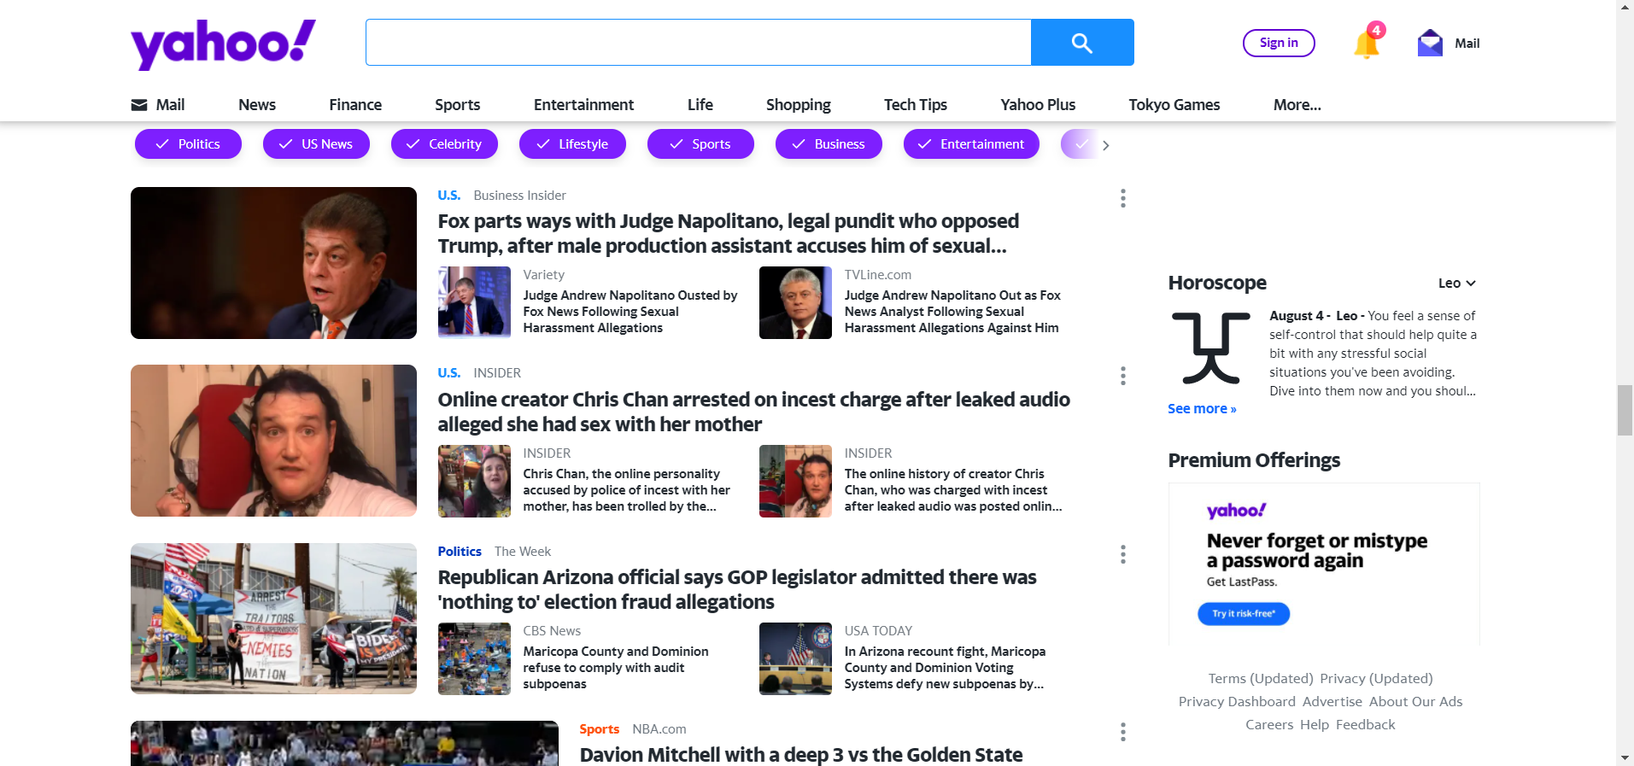Screen dimensions: 1634x766
Task: Click the Sign in button
Action: pyautogui.click(x=1279, y=43)
